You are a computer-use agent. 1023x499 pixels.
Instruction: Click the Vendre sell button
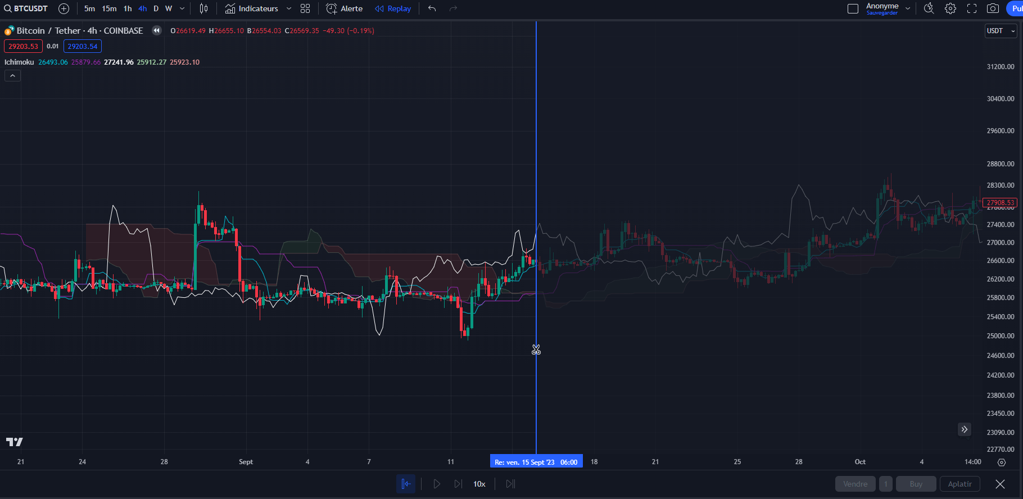pos(855,484)
